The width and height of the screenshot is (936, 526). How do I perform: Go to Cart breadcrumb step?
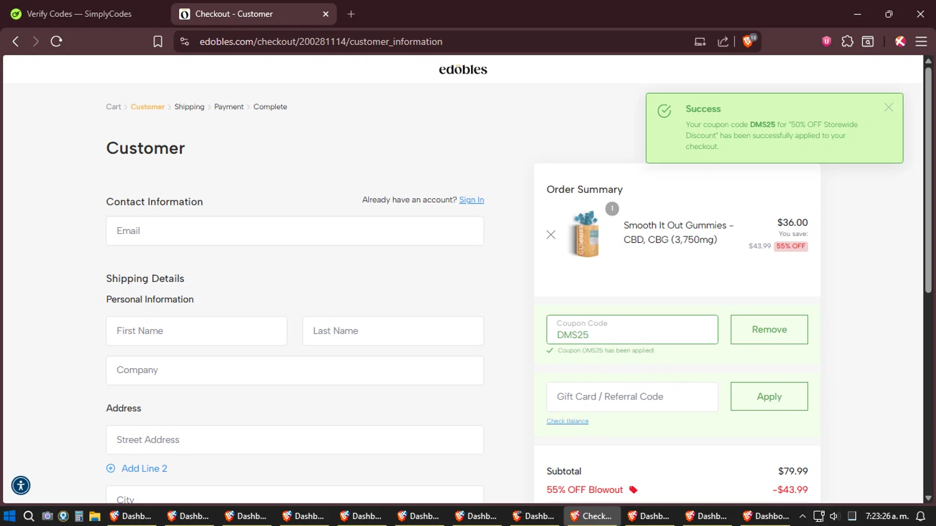(114, 107)
